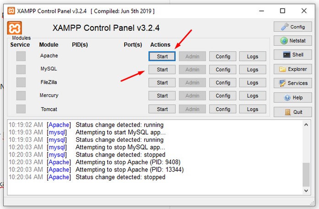Open Config with the wrench icon
The height and width of the screenshot is (209, 319).
point(292,27)
